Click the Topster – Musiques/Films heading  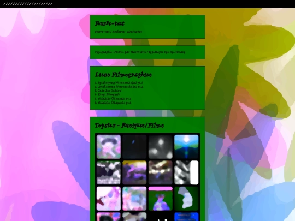(x=129, y=126)
